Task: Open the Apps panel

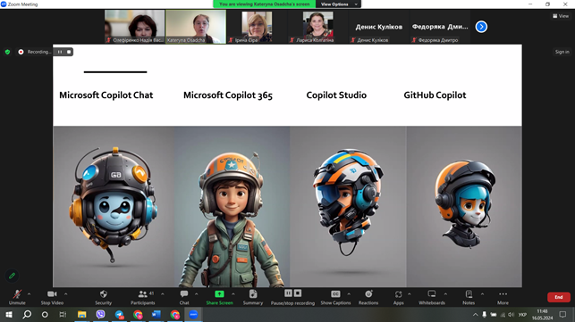Action: click(x=398, y=297)
